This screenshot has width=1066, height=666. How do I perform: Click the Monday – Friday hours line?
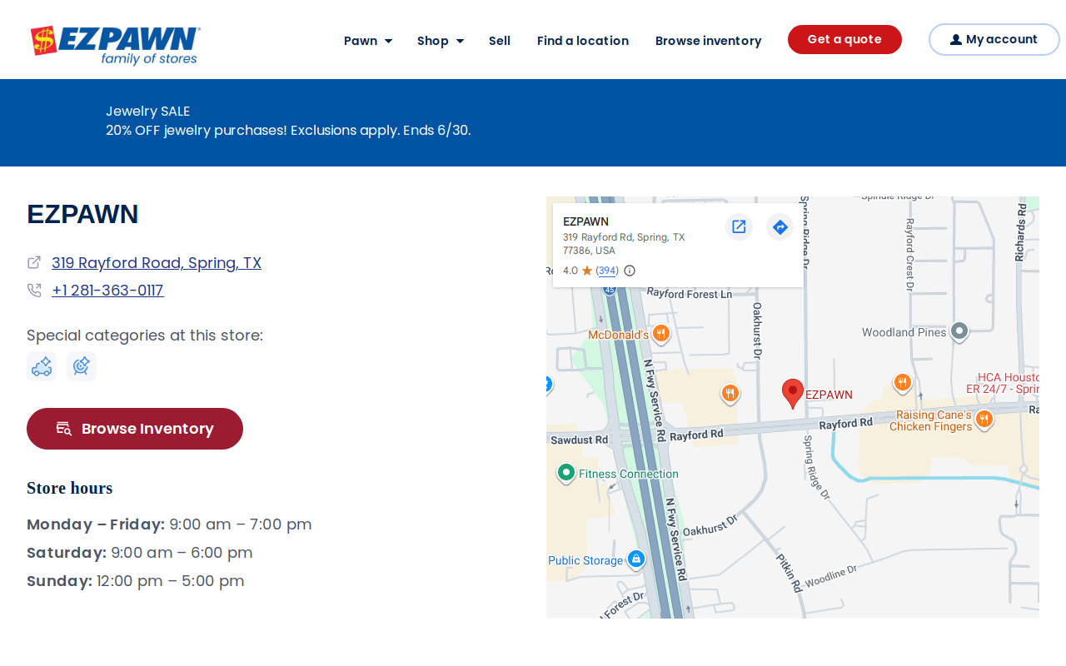tap(169, 524)
